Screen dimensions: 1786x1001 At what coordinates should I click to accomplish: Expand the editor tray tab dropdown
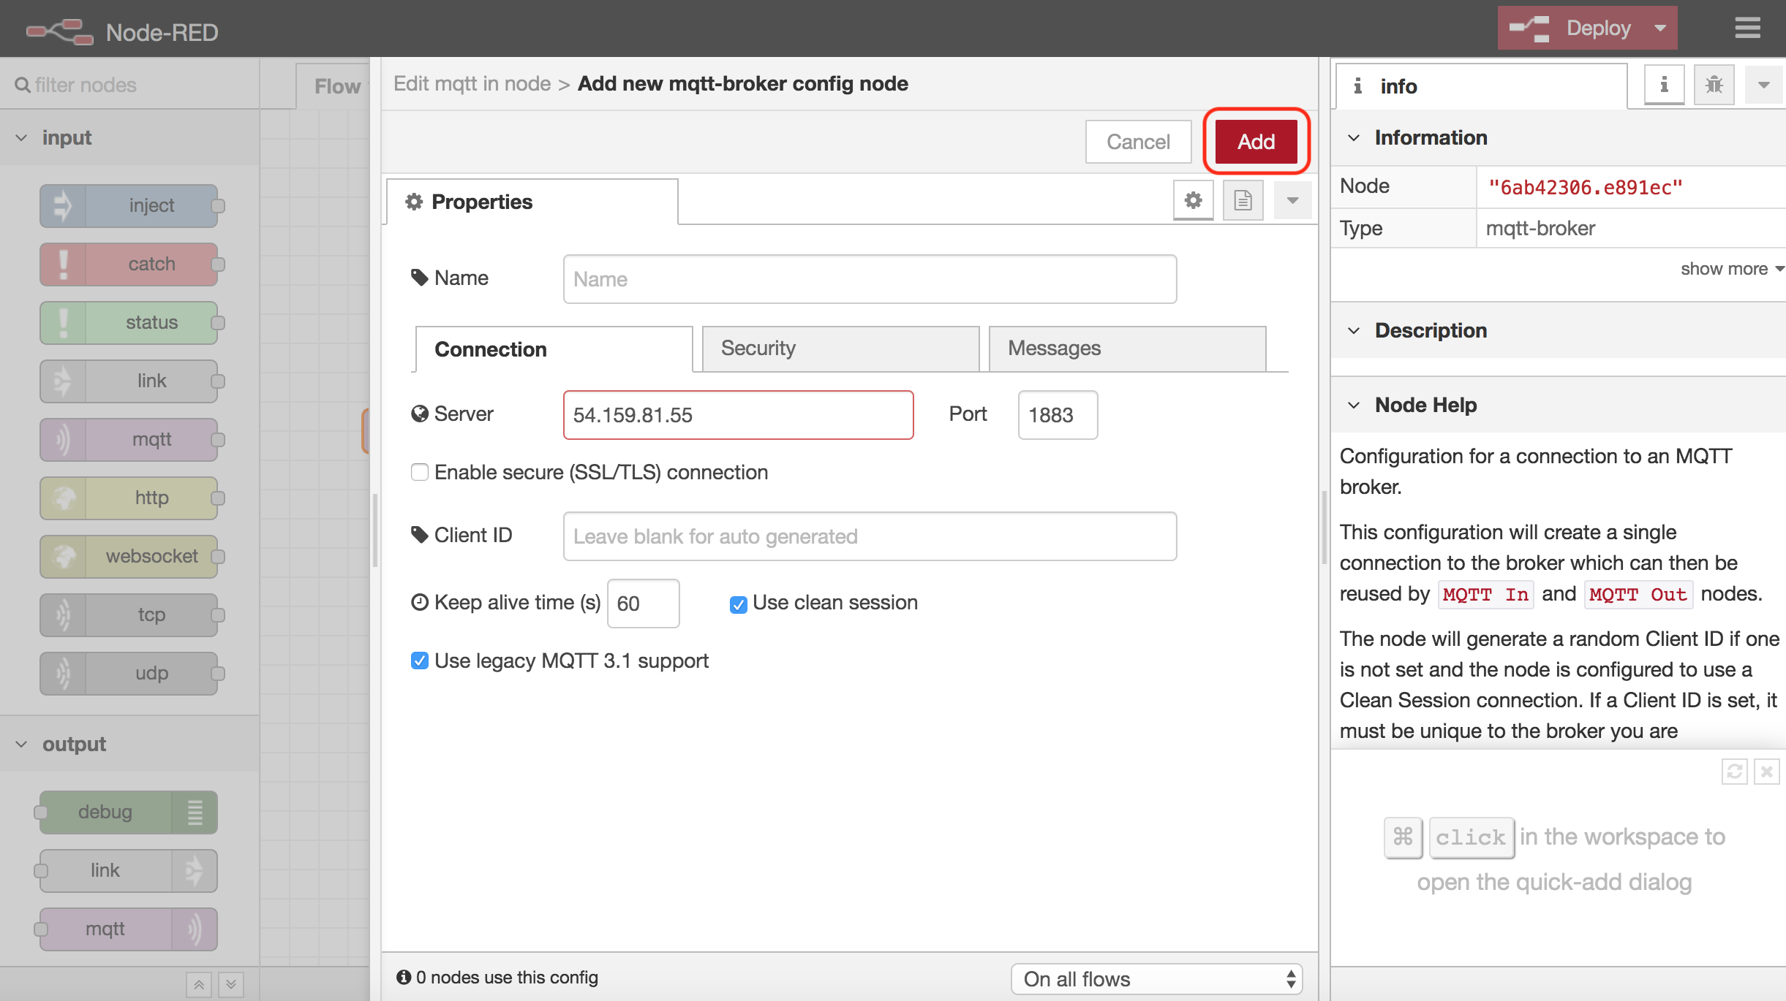click(x=1292, y=200)
